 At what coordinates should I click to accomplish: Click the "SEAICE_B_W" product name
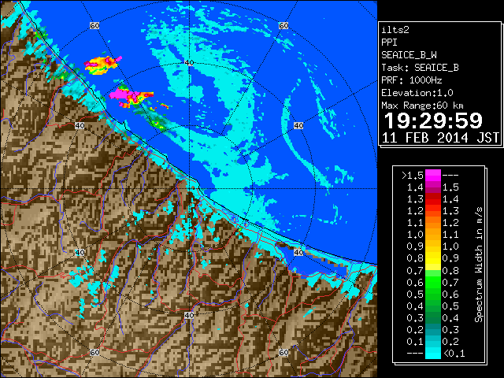coord(409,55)
